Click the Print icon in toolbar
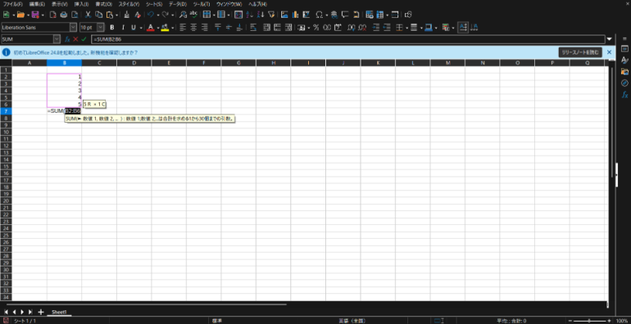Image resolution: width=631 pixels, height=324 pixels. [64, 15]
